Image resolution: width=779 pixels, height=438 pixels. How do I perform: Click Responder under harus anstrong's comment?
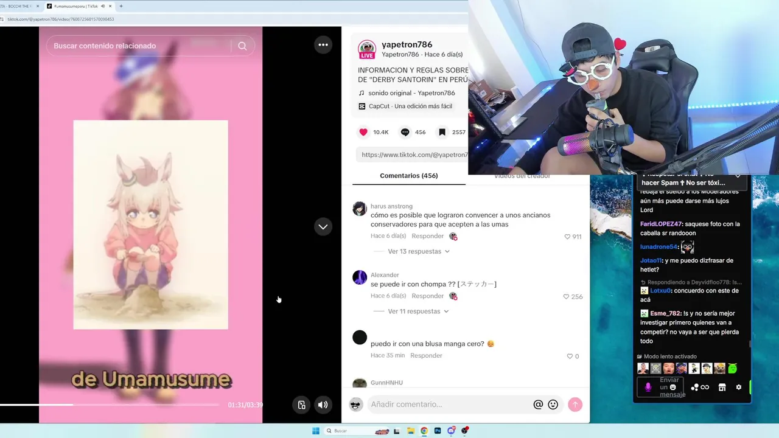click(x=427, y=236)
